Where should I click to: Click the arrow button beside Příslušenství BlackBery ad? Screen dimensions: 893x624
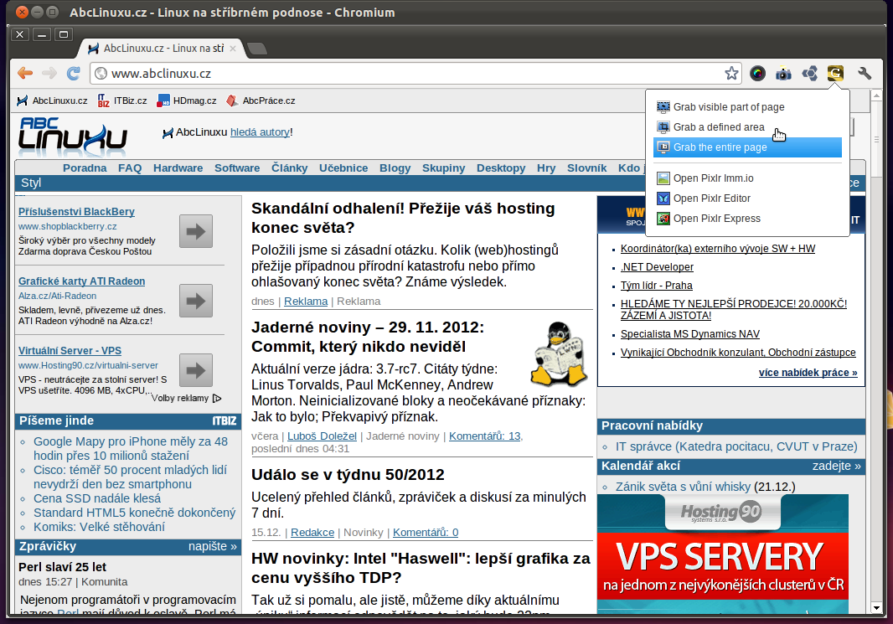196,231
